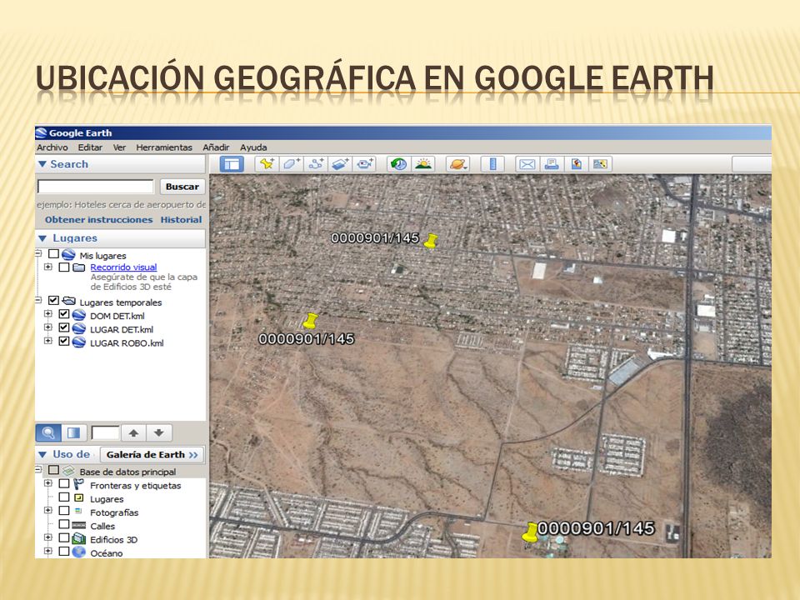The width and height of the screenshot is (800, 600).
Task: Record a tour camera icon
Action: pyautogui.click(x=365, y=164)
